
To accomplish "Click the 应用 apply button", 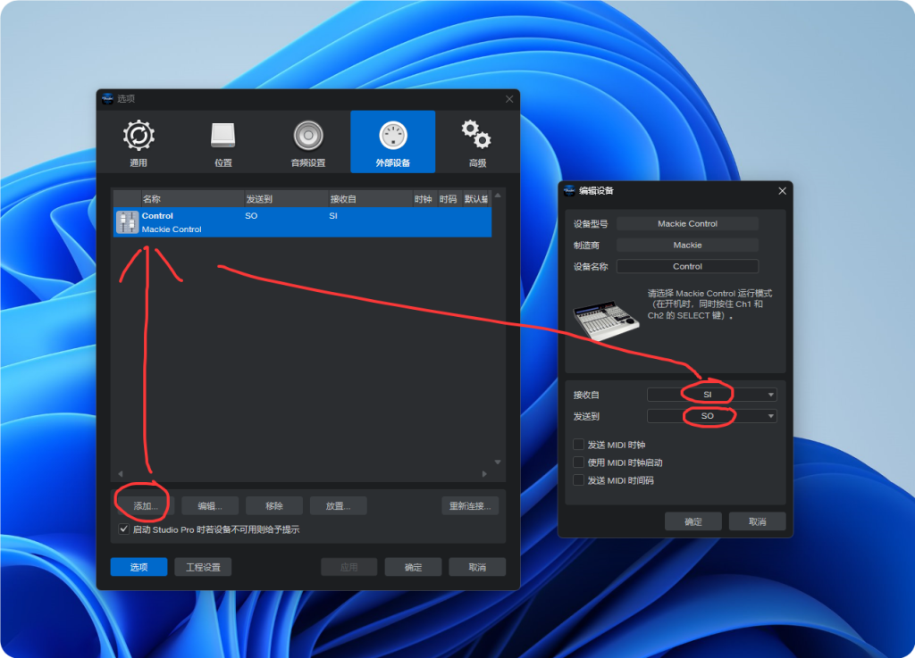I will (349, 567).
